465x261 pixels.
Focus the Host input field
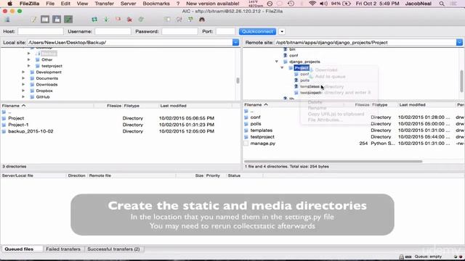[41, 31]
